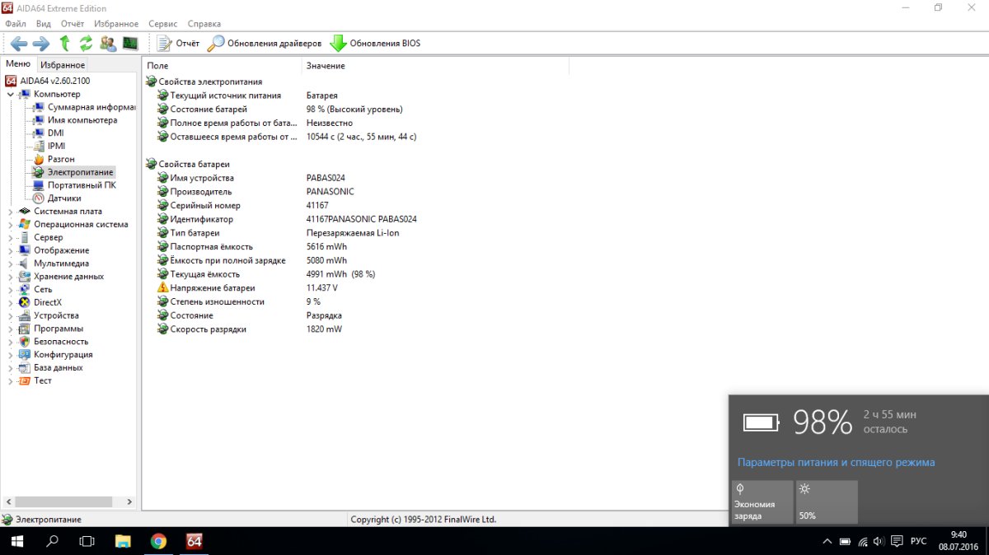This screenshot has width=989, height=555.
Task: Select the Скорость разрядки row
Action: pyautogui.click(x=356, y=329)
